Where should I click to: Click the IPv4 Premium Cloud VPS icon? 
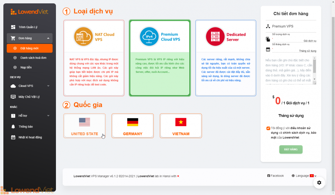click(149, 36)
